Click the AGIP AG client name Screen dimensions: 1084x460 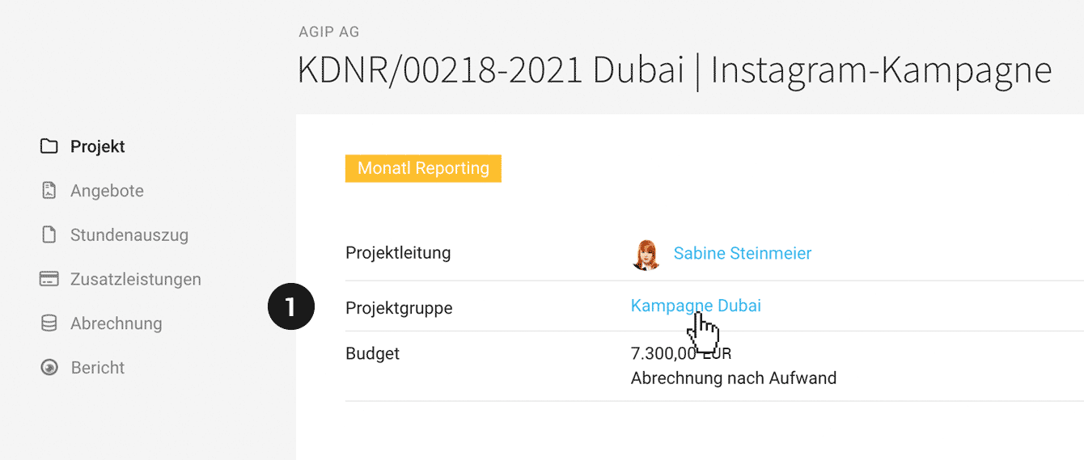328,32
